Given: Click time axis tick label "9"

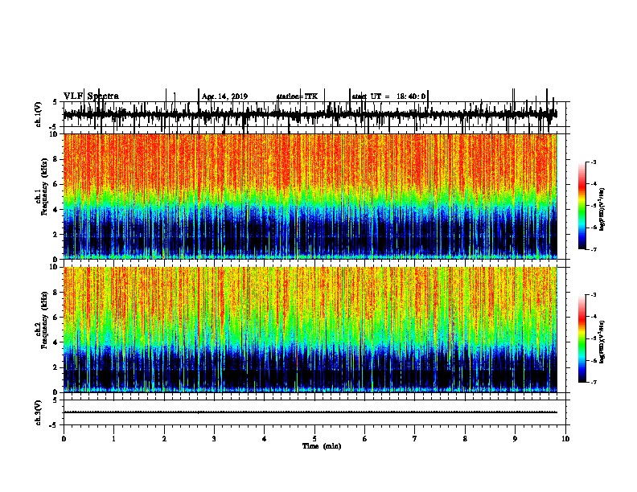Looking at the screenshot, I should click(x=515, y=439).
